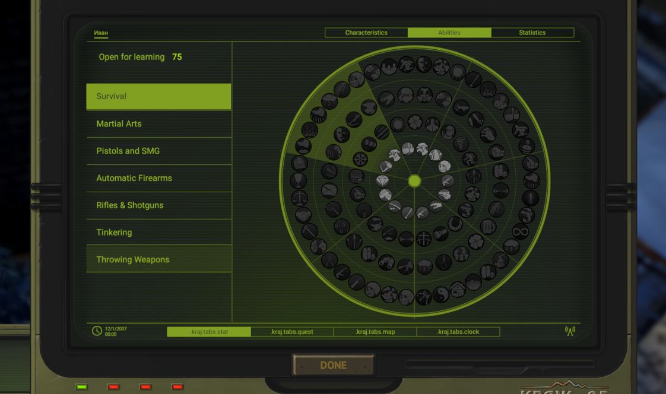The image size is (666, 394).
Task: Select the infinity symbol ability icon
Action: point(520,231)
